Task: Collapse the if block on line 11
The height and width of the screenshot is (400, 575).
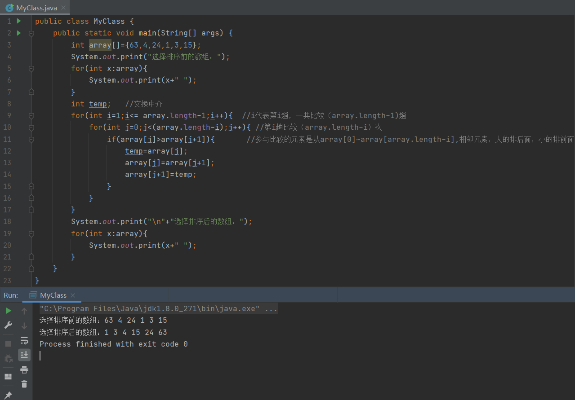Action: pos(31,139)
